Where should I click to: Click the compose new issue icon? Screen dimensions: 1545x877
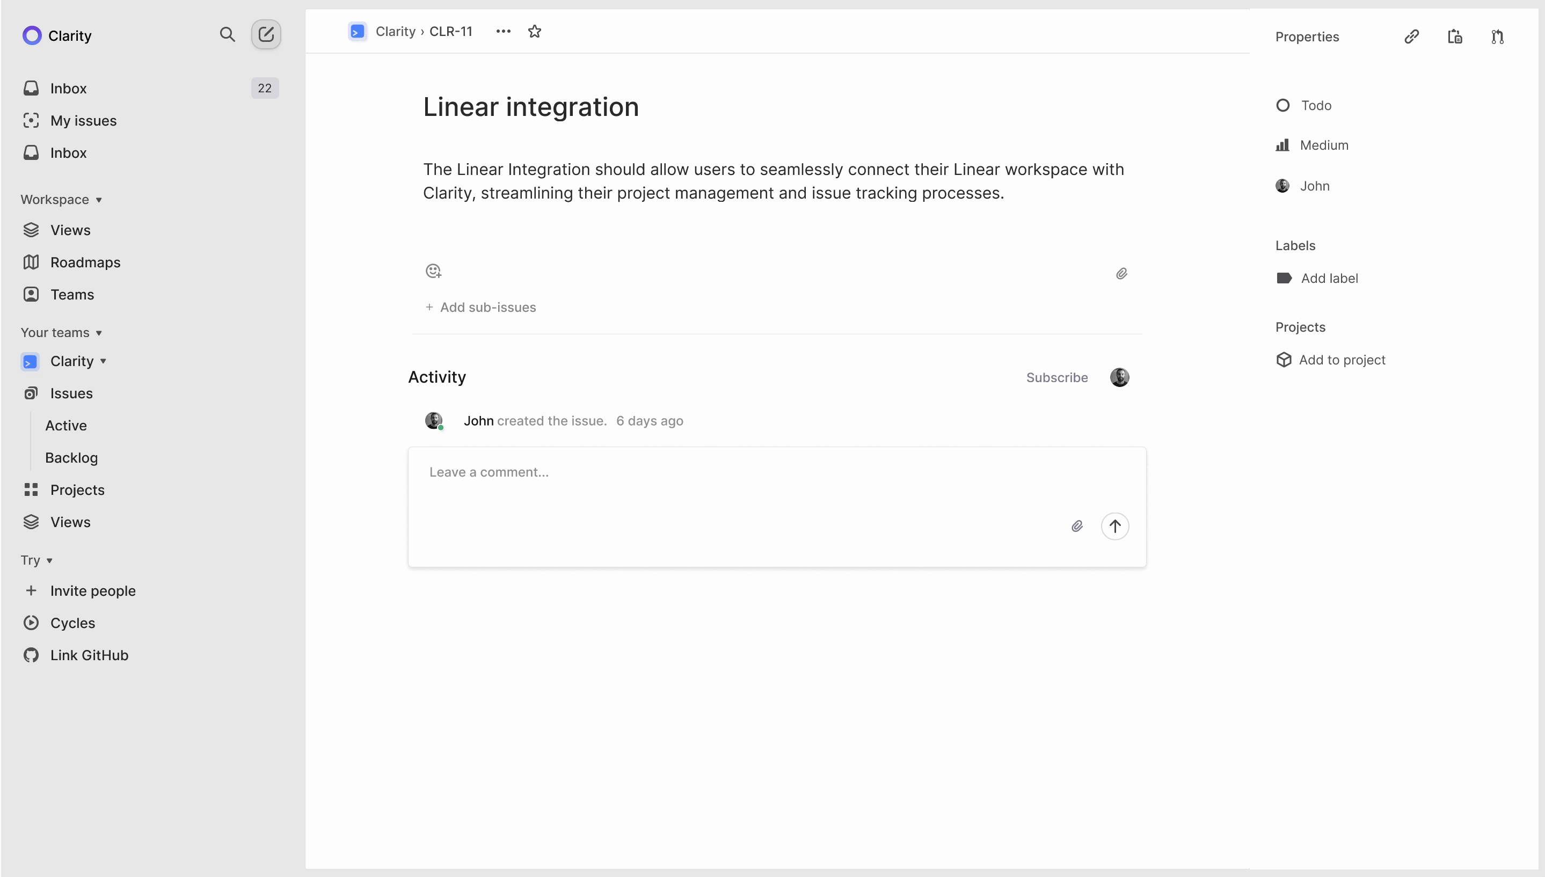(x=266, y=34)
